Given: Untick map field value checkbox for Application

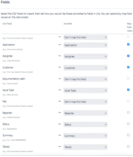Looking at the screenshot, I should 128,44.
